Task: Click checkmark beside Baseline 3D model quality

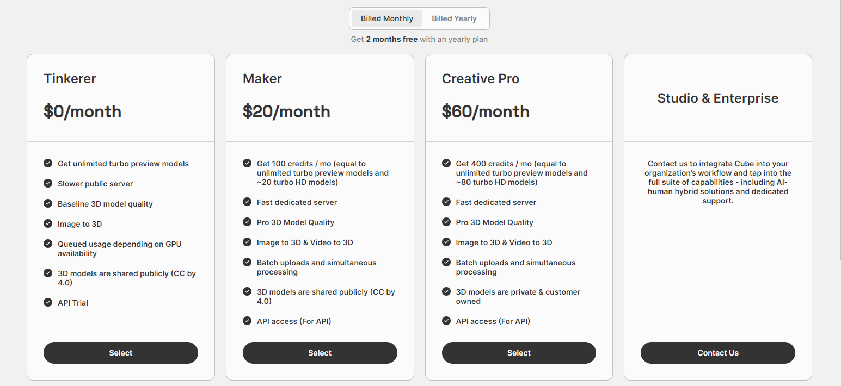Action: 48,203
